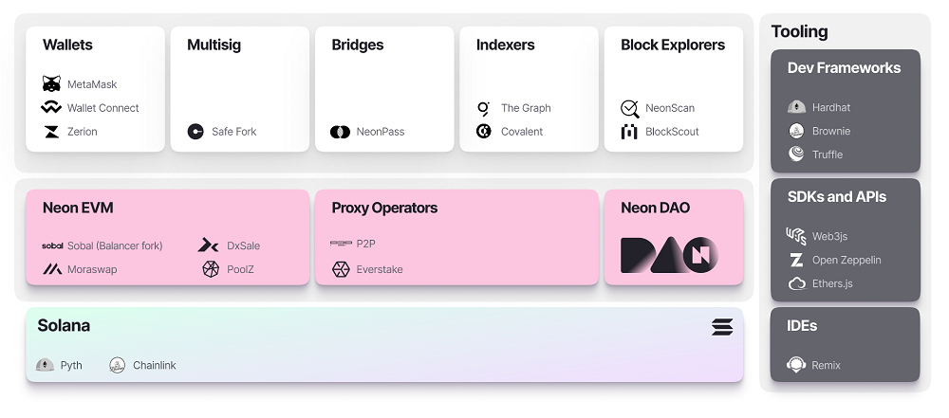The image size is (949, 418).
Task: Click the Open Zeppelin Z icon
Action: (x=796, y=260)
